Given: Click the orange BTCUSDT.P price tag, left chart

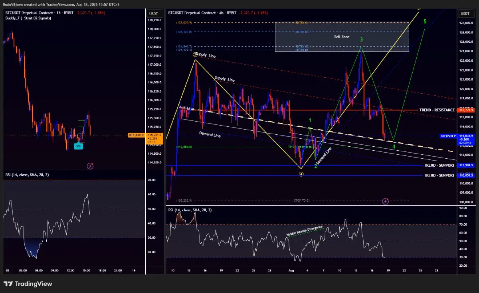Looking at the screenshot, I should tap(136, 135).
